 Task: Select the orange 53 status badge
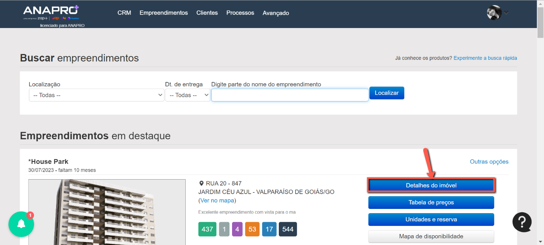[252, 229]
